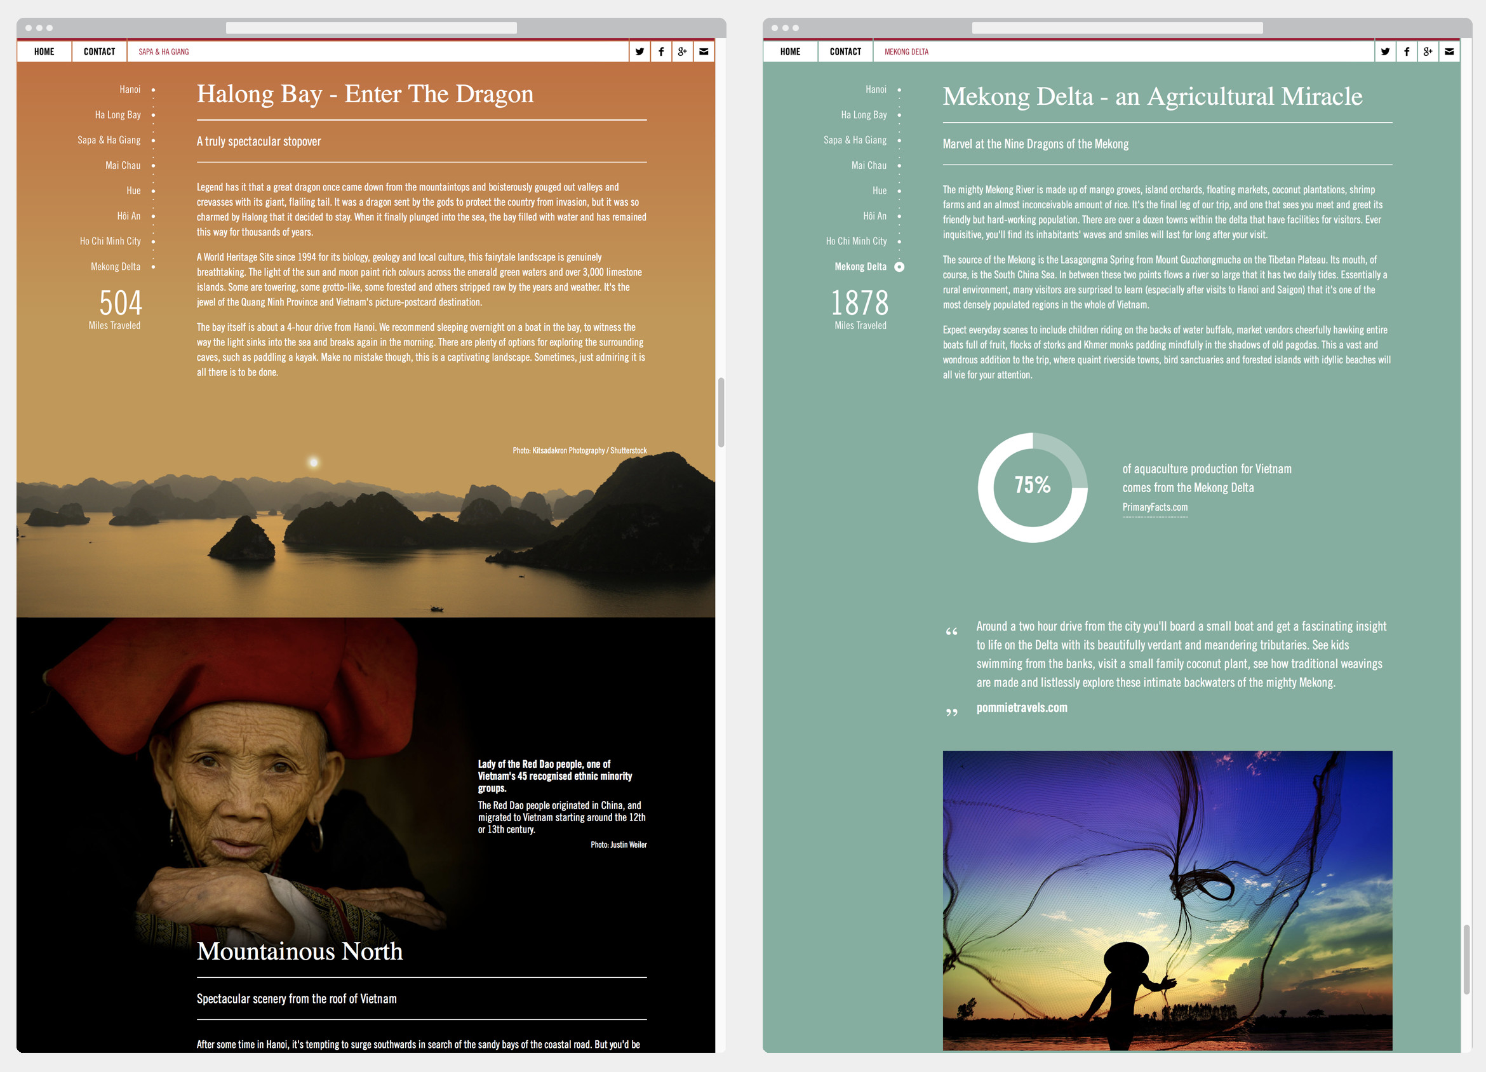This screenshot has width=1486, height=1072.
Task: Go to Sapa & Ha Giang in right sidebar
Action: pyautogui.click(x=855, y=140)
